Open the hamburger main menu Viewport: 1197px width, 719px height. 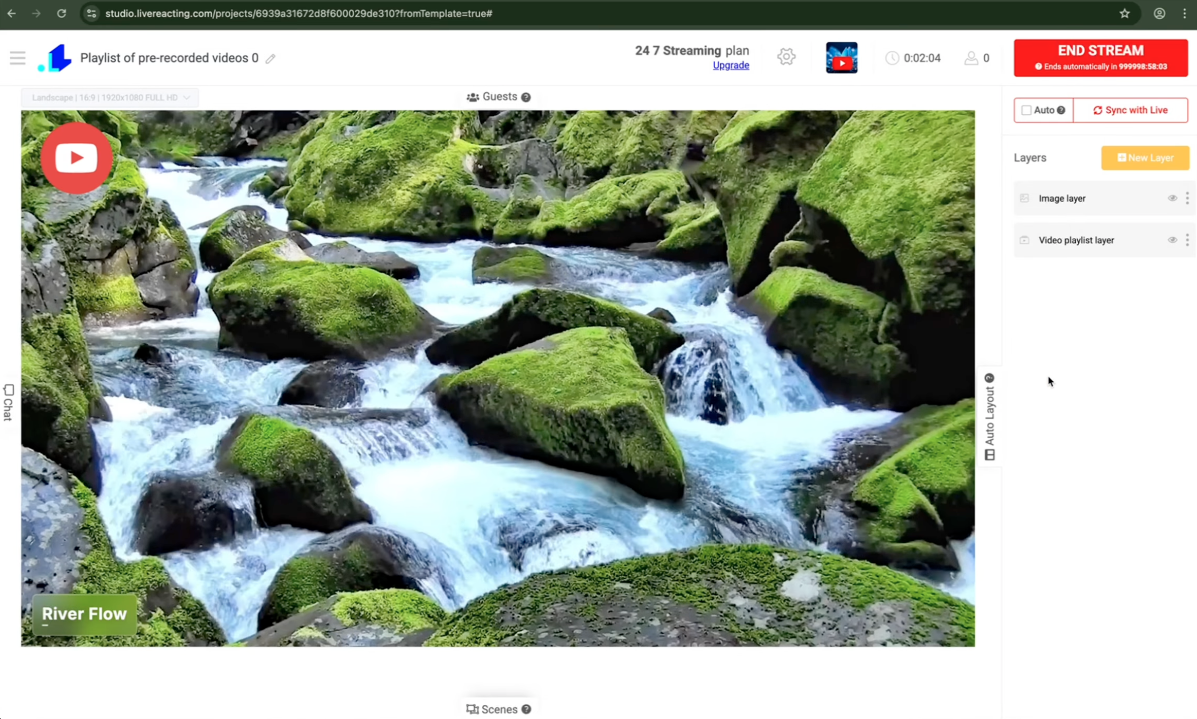coord(17,58)
